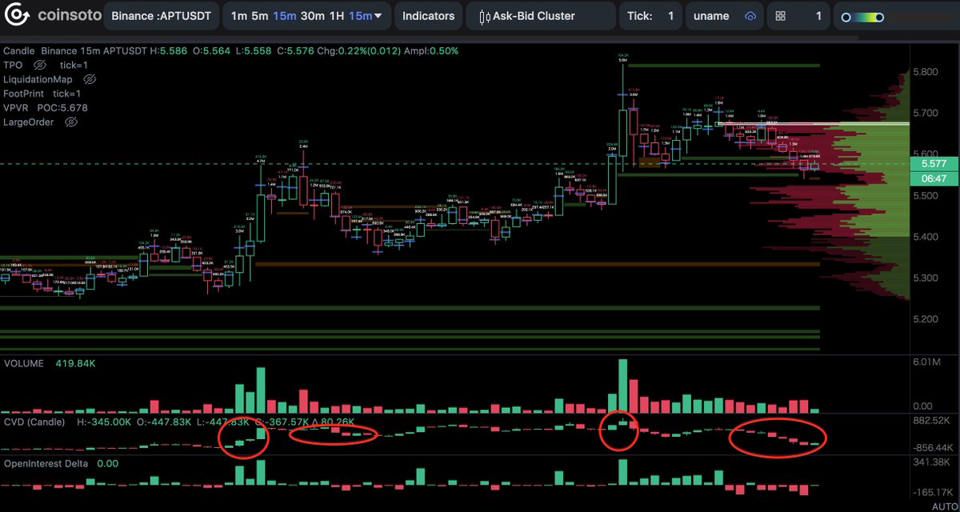This screenshot has width=960, height=512.
Task: Click the left handle of the color gradient slider
Action: pyautogui.click(x=846, y=17)
